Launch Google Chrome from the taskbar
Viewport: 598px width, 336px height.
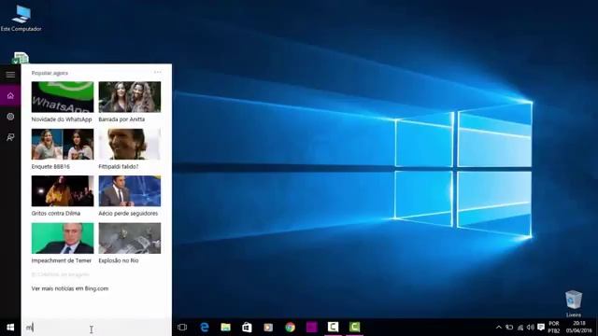pos(291,328)
